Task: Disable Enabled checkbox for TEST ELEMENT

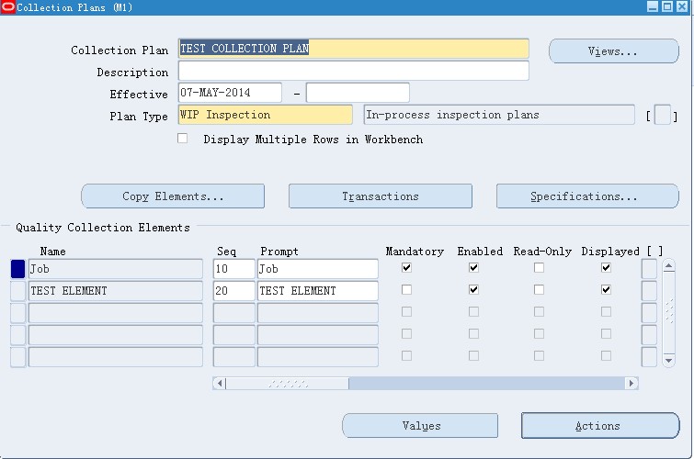Action: coord(473,290)
